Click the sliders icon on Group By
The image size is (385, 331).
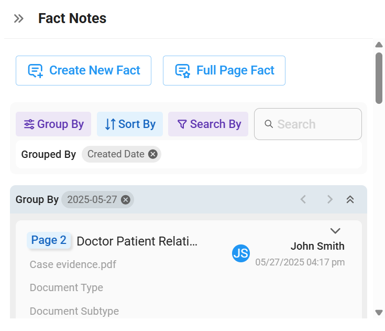tap(29, 124)
